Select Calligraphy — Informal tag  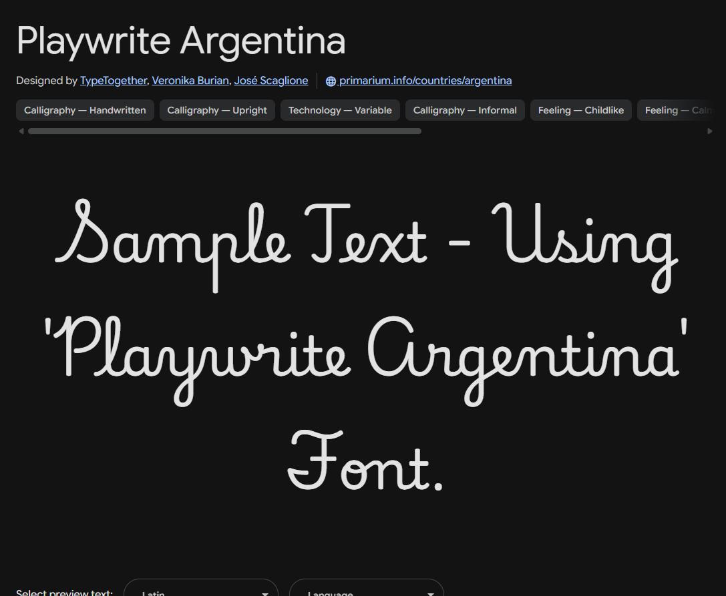[x=465, y=110]
